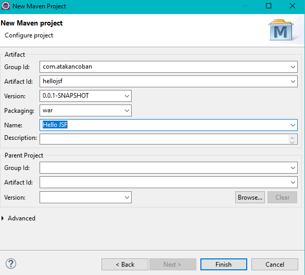The width and height of the screenshot is (305, 275).
Task: Close the New Maven Project dialog
Action: coord(293,6)
